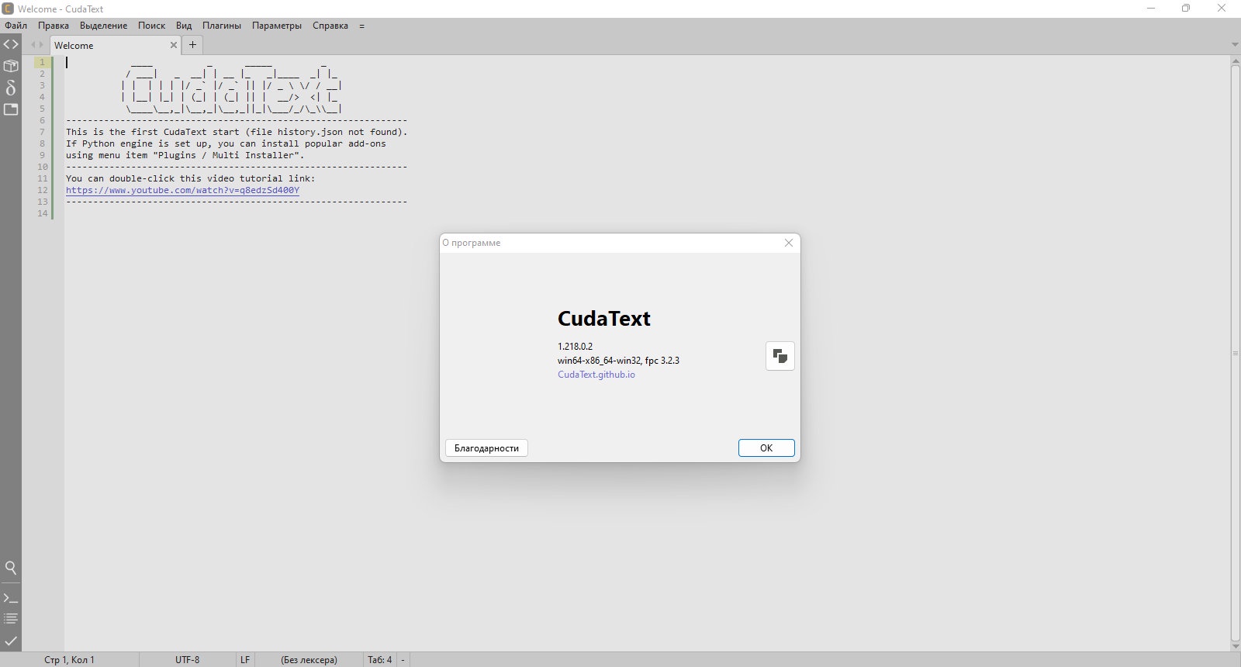1241x667 pixels.
Task: Click line number 7 in the gutter
Action: click(x=42, y=132)
